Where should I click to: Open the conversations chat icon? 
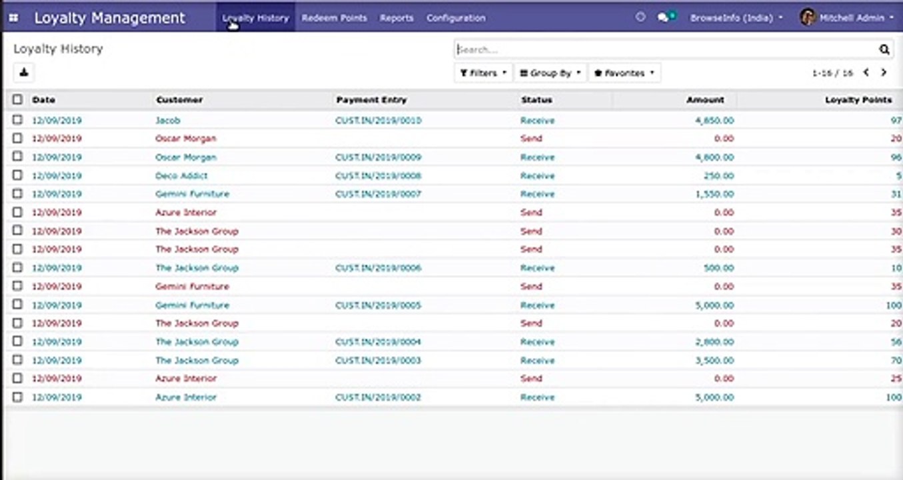tap(664, 17)
